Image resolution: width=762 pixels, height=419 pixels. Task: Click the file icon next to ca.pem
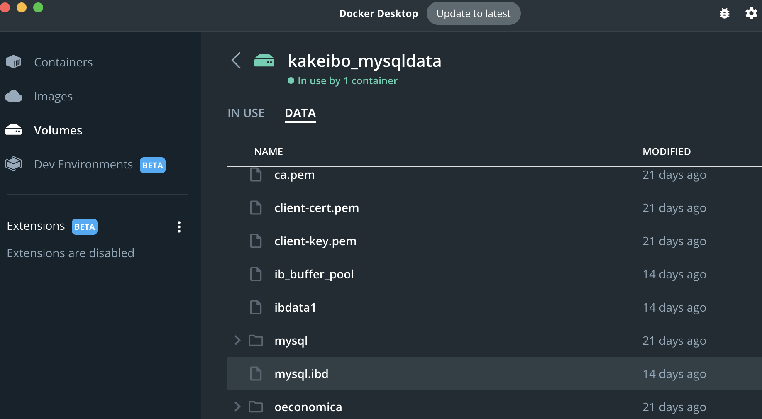[256, 175]
